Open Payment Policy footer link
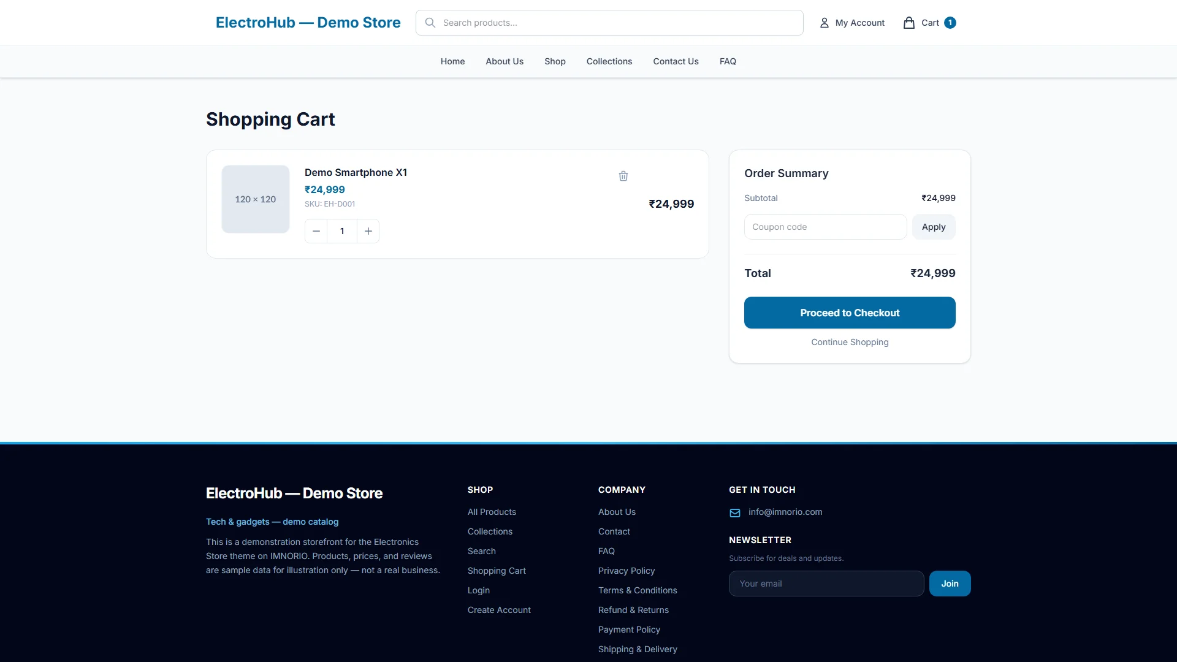The image size is (1177, 662). (x=629, y=630)
